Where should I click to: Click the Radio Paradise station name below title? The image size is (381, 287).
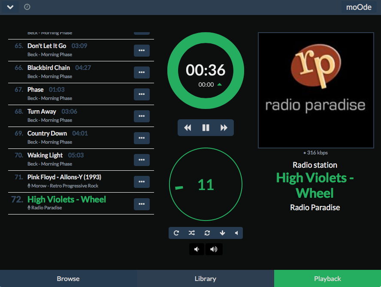[315, 208]
